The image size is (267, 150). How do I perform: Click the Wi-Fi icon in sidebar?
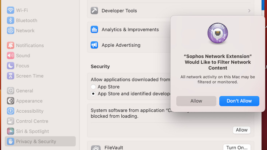pos(11,10)
